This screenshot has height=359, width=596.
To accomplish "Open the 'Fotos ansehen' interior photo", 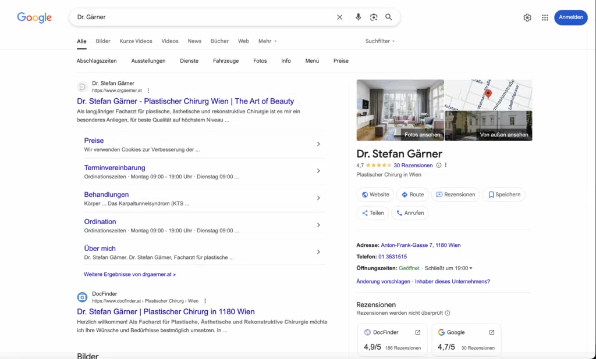I will (400, 110).
